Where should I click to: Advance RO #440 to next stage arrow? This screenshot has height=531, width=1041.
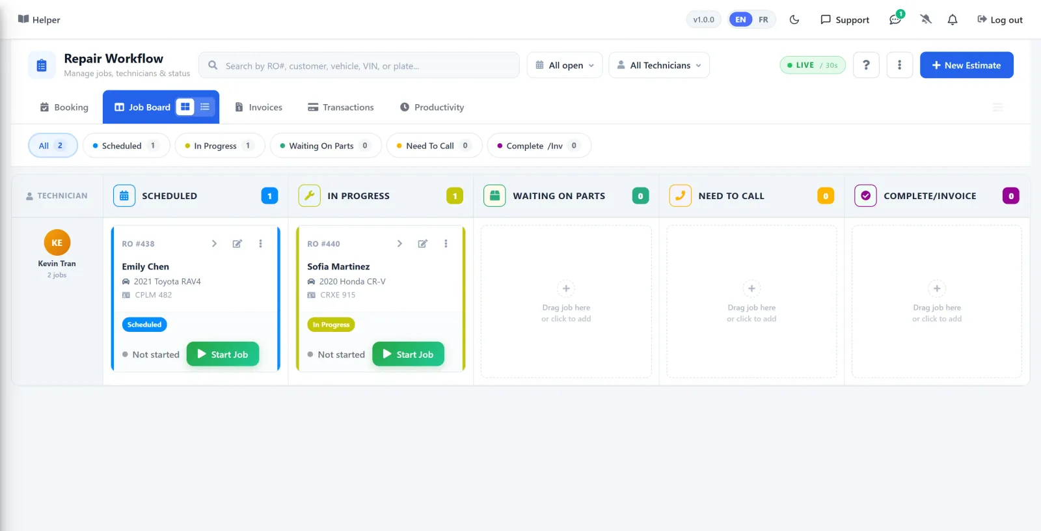[399, 243]
